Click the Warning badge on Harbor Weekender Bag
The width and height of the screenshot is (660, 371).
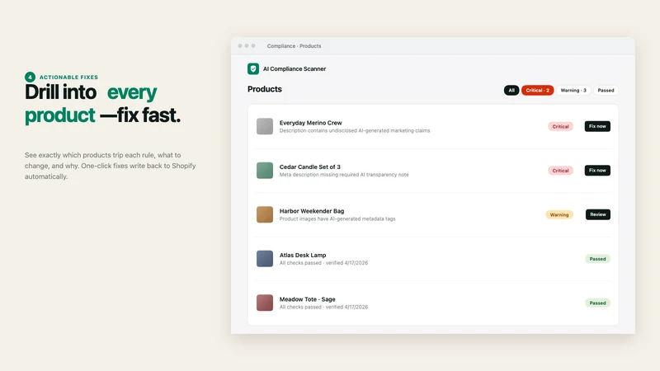[x=559, y=214]
